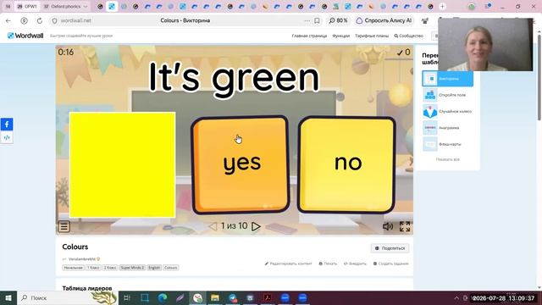
Task: Open a new browser tab with plus
Action: tap(442, 6)
